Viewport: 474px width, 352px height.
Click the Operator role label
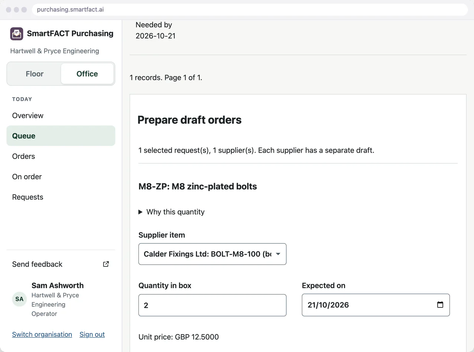point(44,314)
